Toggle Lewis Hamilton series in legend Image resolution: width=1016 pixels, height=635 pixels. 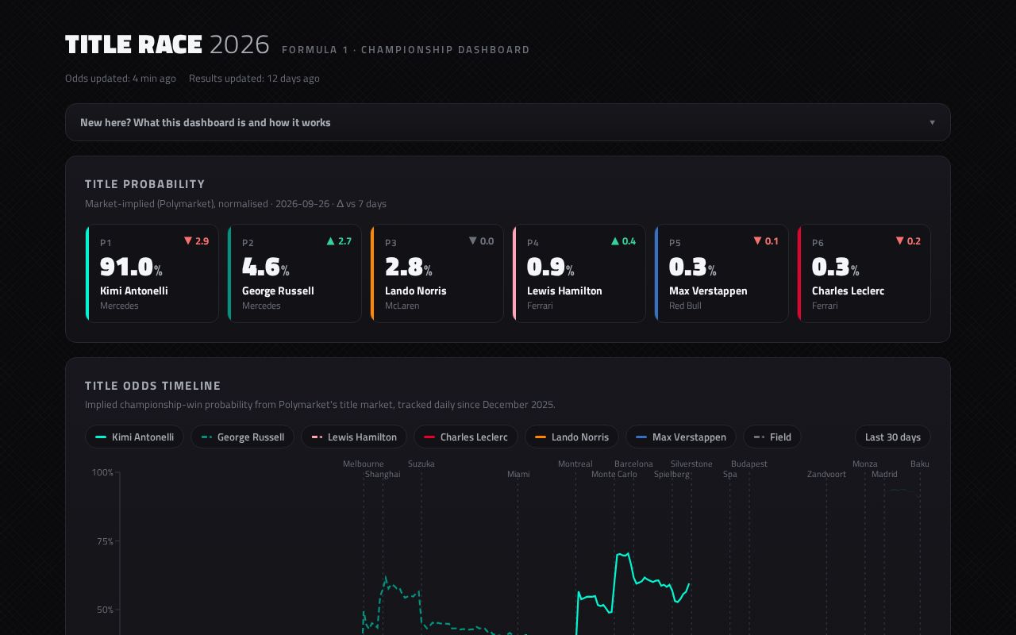[x=354, y=437]
